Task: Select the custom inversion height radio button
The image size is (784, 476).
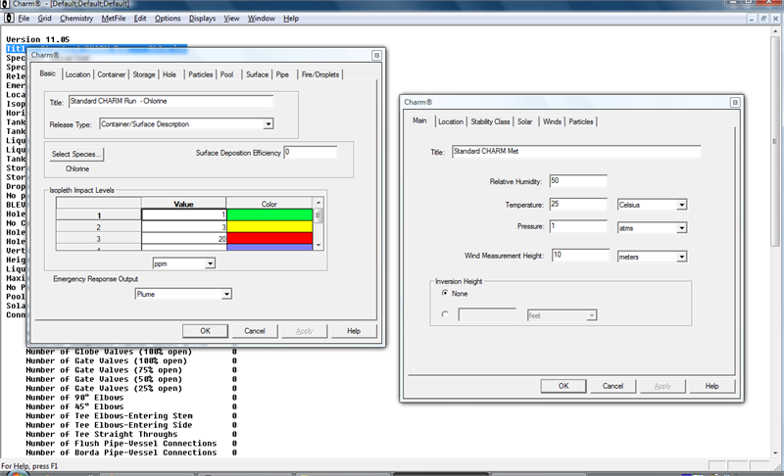Action: [x=446, y=314]
